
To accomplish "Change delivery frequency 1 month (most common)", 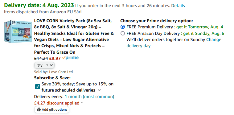I will tap(89, 97).
